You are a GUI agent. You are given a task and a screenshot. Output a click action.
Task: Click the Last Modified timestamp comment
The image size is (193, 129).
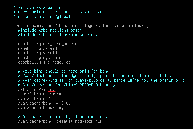tap(60, 12)
